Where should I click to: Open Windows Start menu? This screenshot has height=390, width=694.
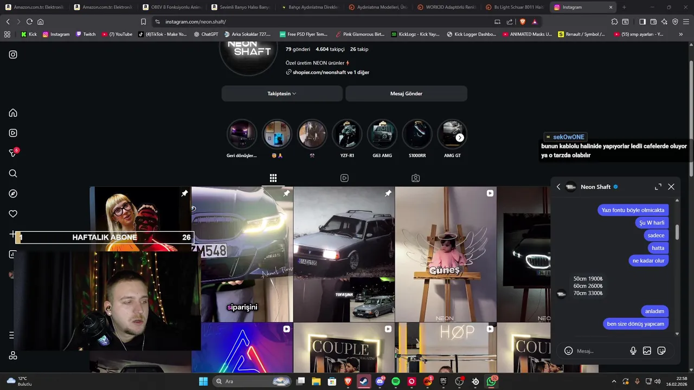(203, 381)
